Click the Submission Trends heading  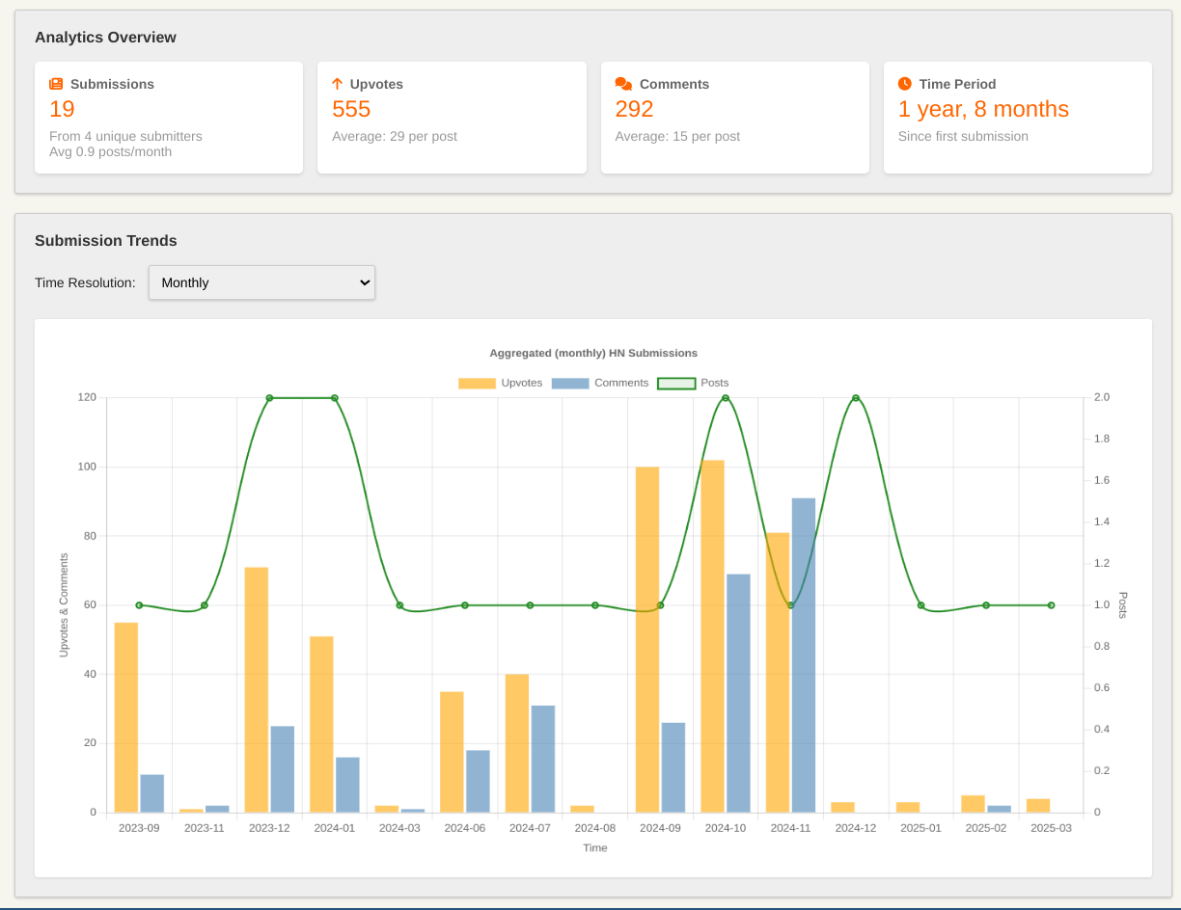106,241
